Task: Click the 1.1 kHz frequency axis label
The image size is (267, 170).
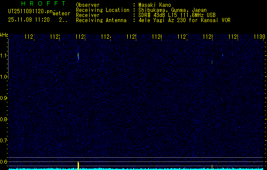Action: 3,56
